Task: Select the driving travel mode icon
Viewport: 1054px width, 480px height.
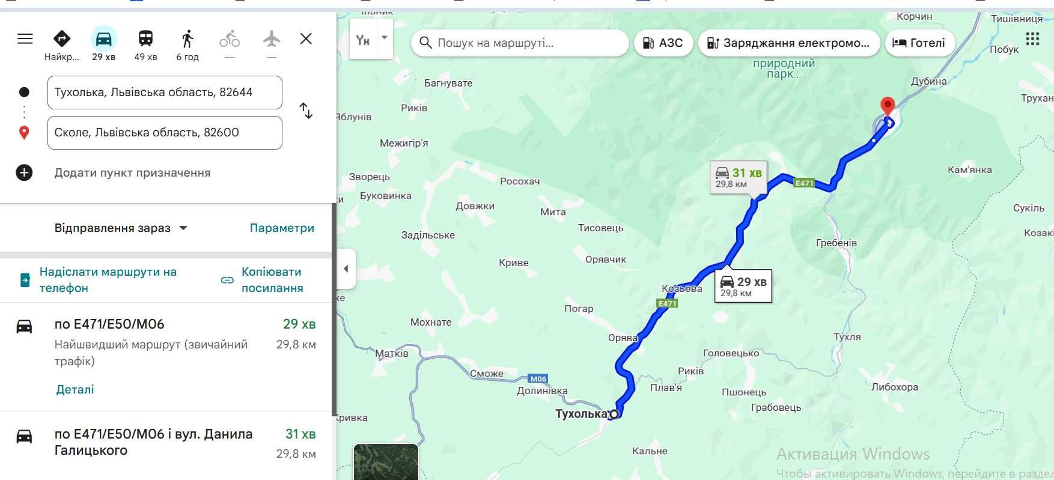Action: point(103,39)
